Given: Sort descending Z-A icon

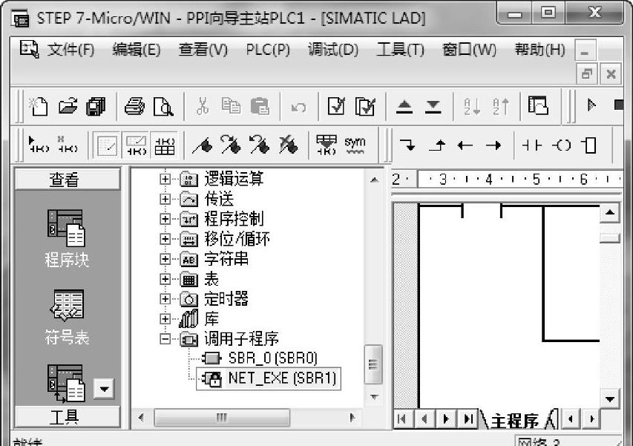Looking at the screenshot, I should pos(500,107).
